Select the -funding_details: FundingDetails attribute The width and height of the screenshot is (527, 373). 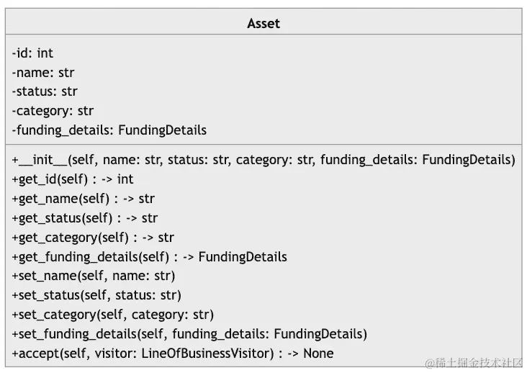tap(109, 130)
